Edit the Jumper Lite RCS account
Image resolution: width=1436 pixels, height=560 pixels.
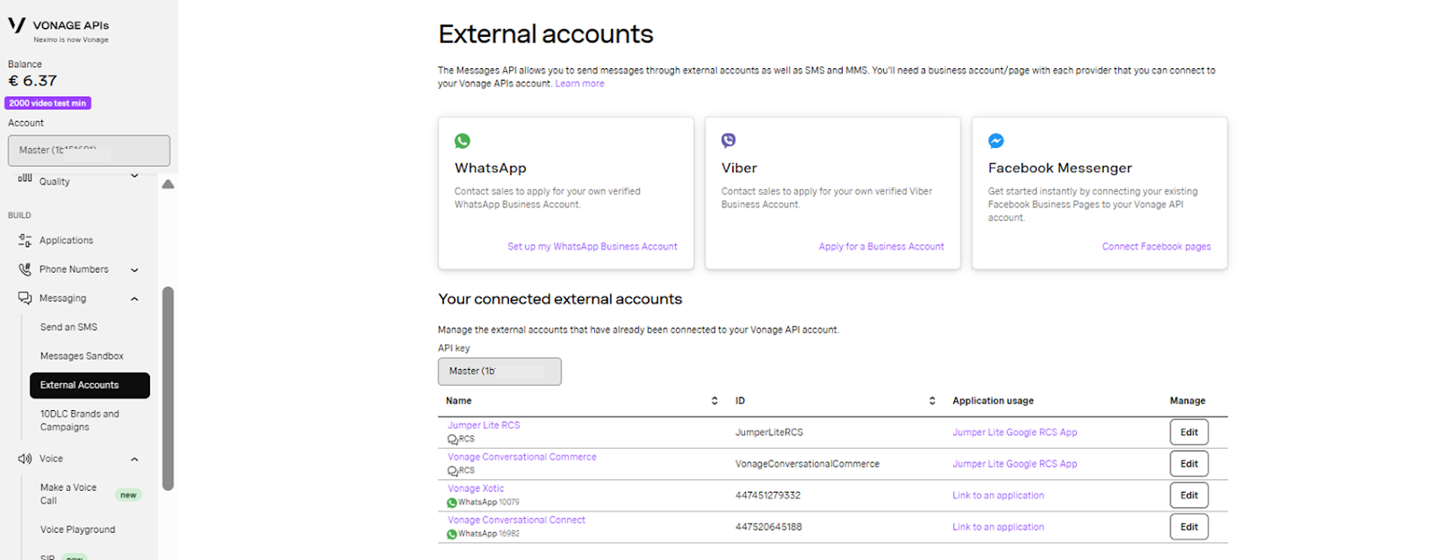tap(1189, 433)
